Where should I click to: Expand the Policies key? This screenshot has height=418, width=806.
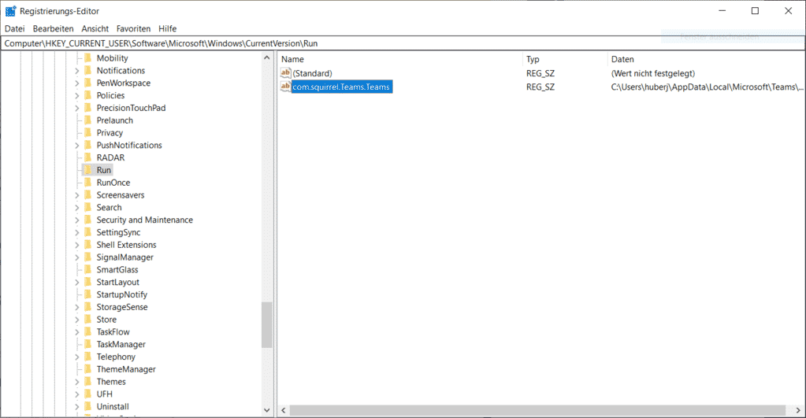coord(77,95)
